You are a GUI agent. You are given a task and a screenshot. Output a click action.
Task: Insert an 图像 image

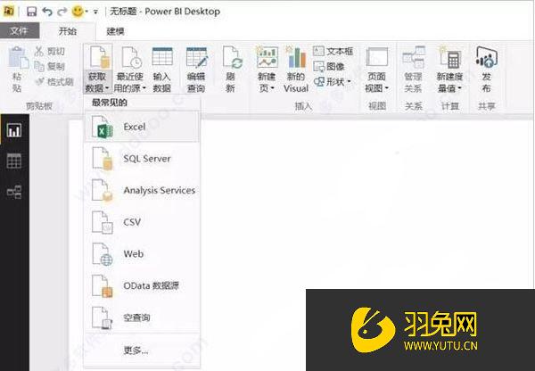pos(329,66)
